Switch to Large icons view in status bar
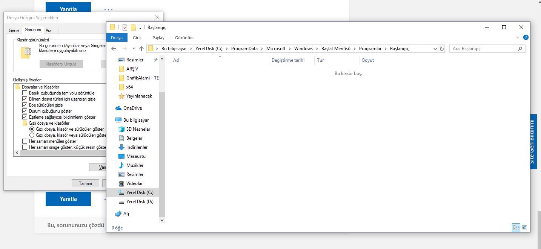The image size is (541, 249). [524, 228]
